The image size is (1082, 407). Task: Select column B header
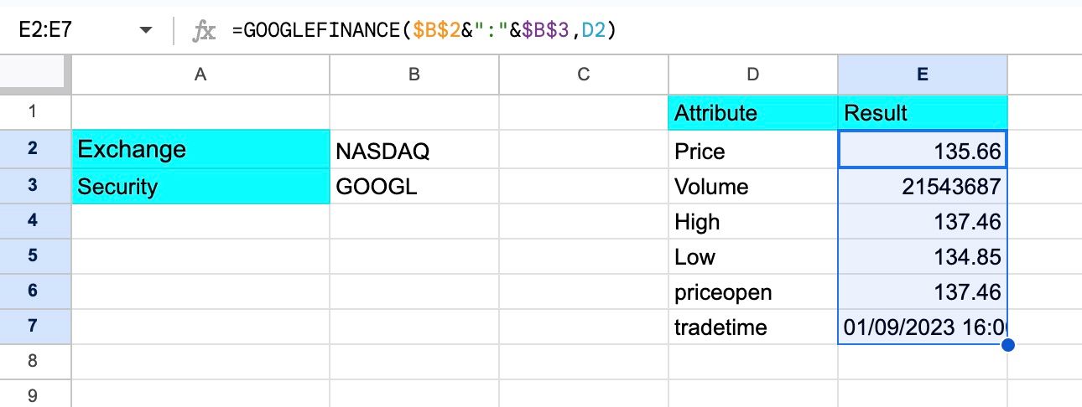click(x=414, y=75)
